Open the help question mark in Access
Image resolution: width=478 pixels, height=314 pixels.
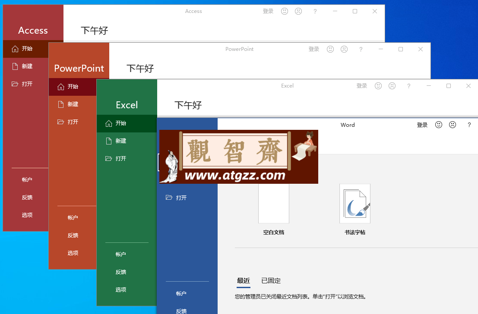(x=315, y=11)
